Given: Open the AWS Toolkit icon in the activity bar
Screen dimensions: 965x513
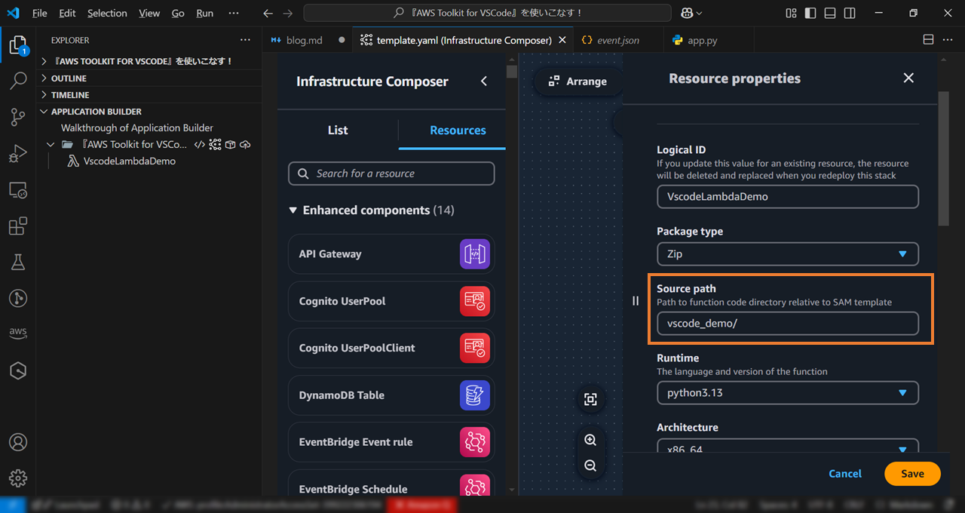Looking at the screenshot, I should [x=18, y=332].
